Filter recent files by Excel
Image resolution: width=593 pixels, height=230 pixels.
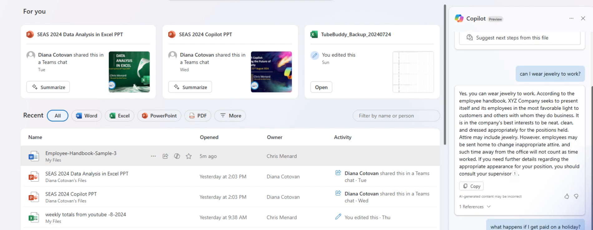coord(120,115)
